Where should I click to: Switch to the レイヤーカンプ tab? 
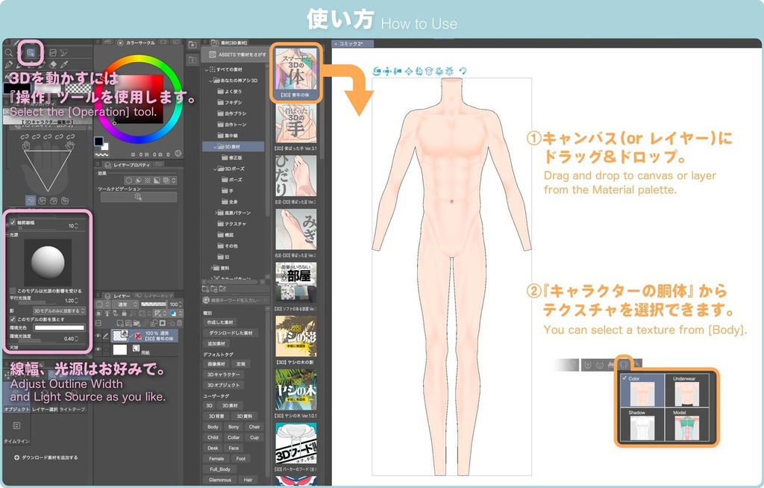[157, 295]
